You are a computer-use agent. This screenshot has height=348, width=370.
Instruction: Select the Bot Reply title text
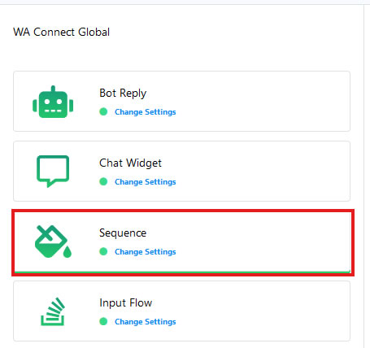[x=123, y=94]
